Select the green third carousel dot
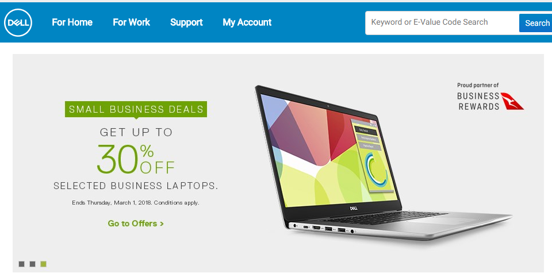The height and width of the screenshot is (277, 552). coord(43,264)
